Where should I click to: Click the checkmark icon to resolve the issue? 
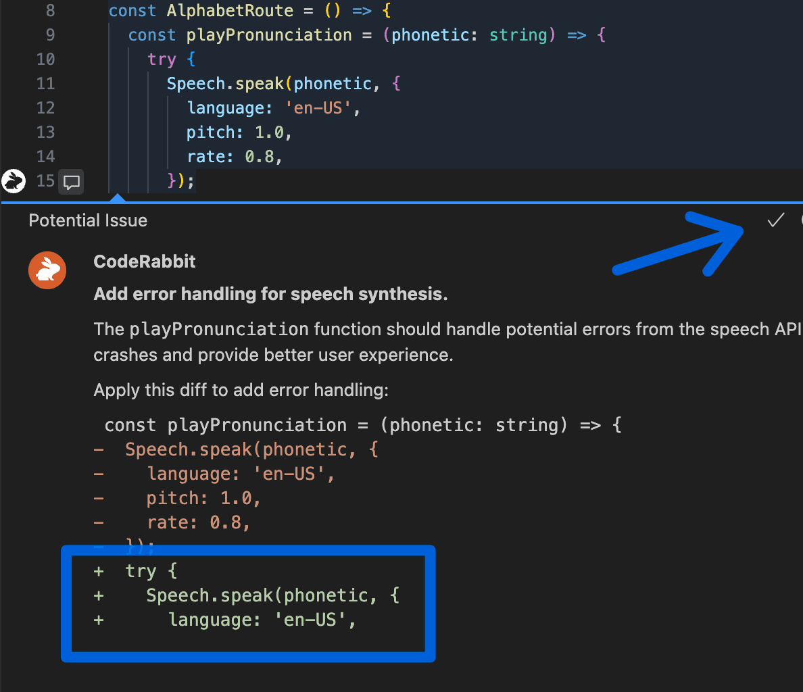pyautogui.click(x=775, y=220)
